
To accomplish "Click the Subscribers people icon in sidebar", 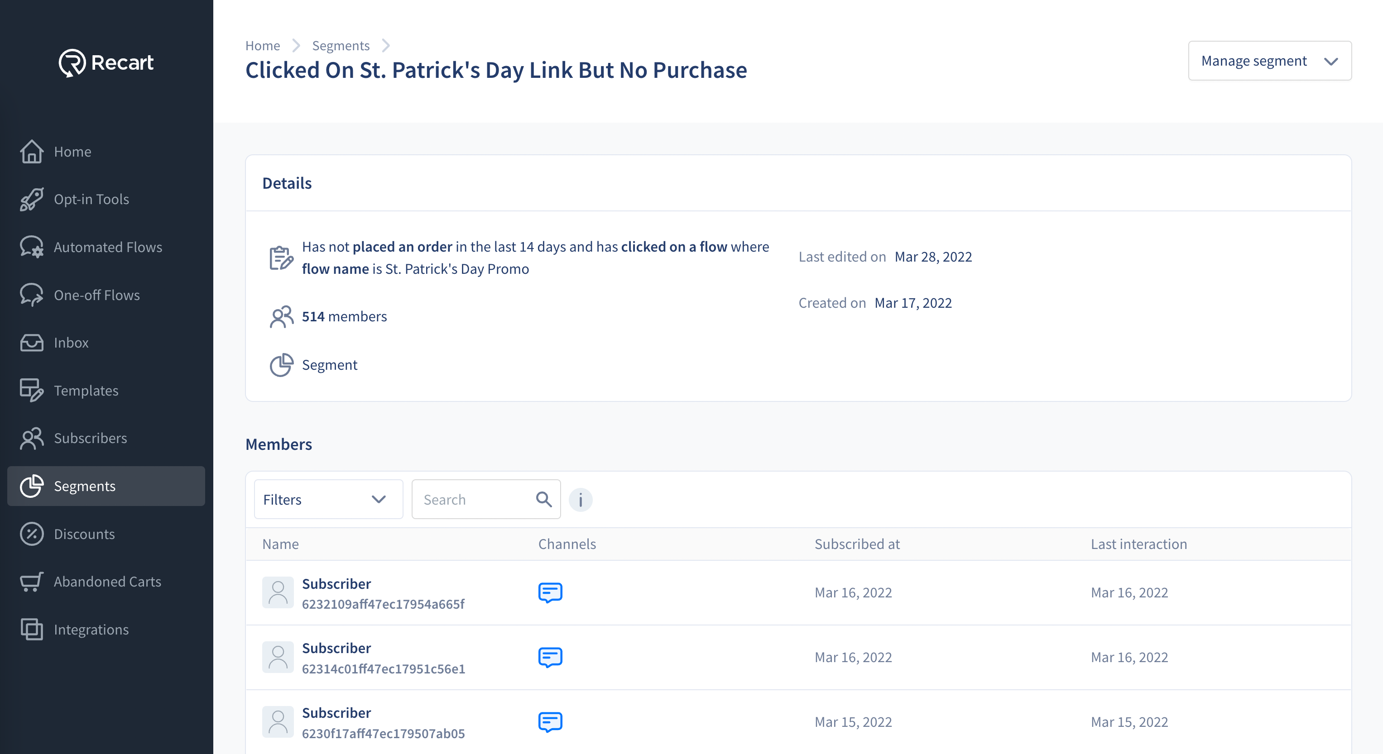I will pos(32,438).
